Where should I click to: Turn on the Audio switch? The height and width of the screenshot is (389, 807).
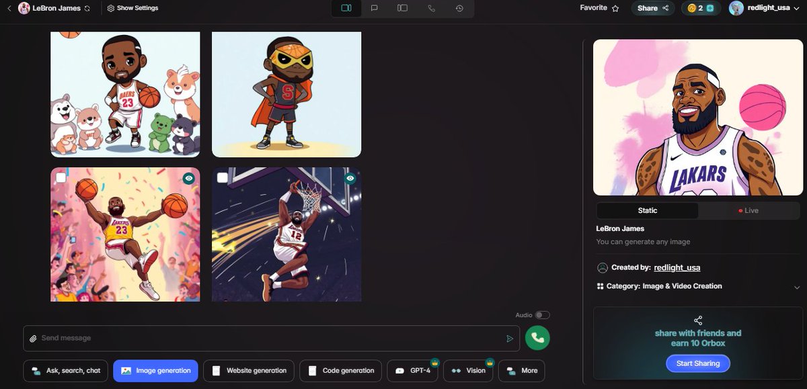click(542, 314)
